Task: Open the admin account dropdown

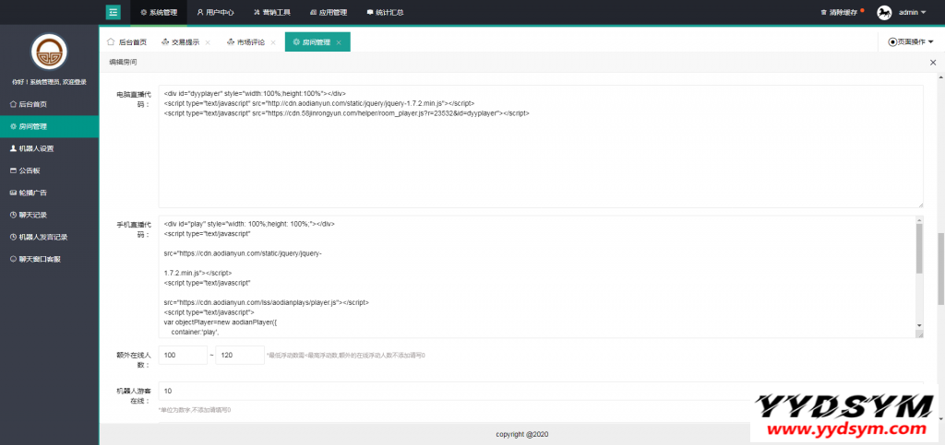Action: pyautogui.click(x=912, y=13)
